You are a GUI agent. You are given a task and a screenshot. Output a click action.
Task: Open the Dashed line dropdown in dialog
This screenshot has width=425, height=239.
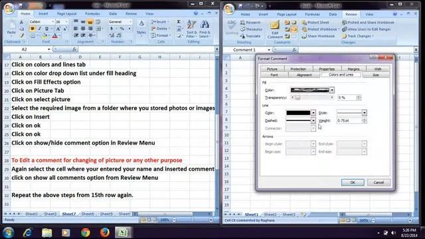313,121
